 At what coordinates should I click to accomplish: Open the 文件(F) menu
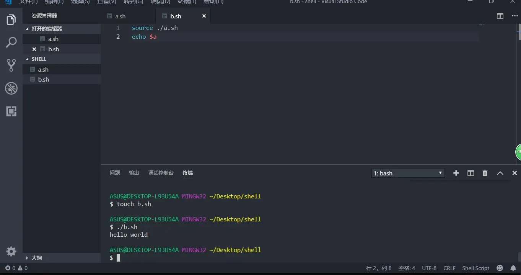click(29, 2)
